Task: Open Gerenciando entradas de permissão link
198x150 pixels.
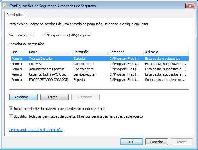Action: [x=35, y=130]
